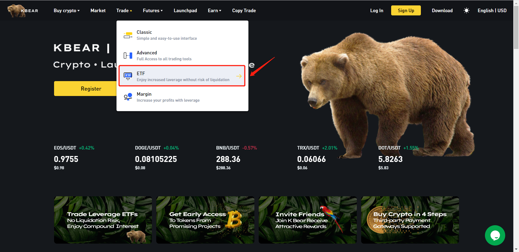
Task: Open the Market page
Action: coord(98,11)
